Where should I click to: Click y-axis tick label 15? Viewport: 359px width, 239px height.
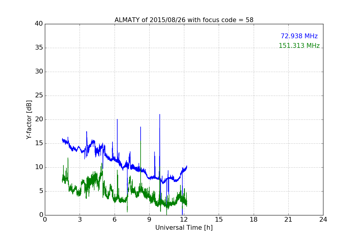pos(39,143)
